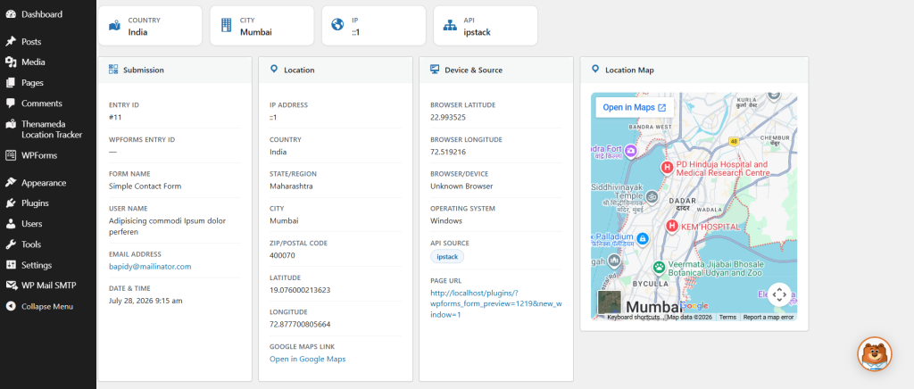Click the Media icon in sidebar
The height and width of the screenshot is (389, 914).
[x=11, y=62]
